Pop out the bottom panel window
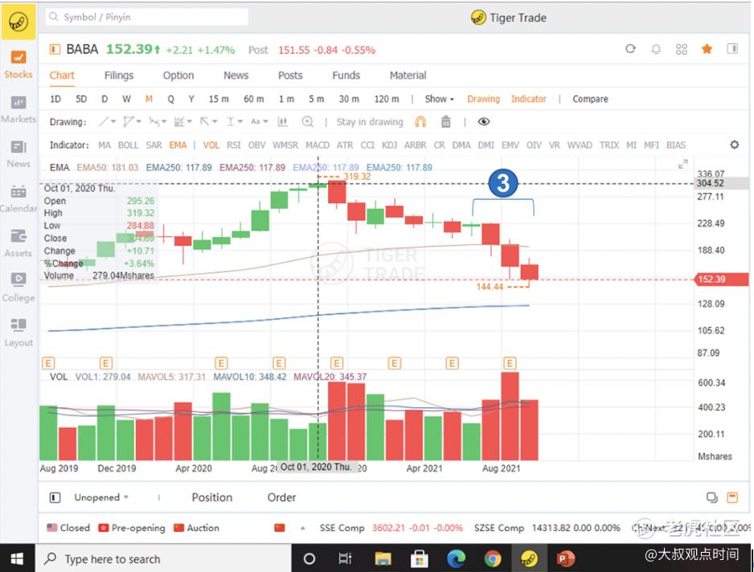Image resolution: width=754 pixels, height=572 pixels. pos(711,497)
